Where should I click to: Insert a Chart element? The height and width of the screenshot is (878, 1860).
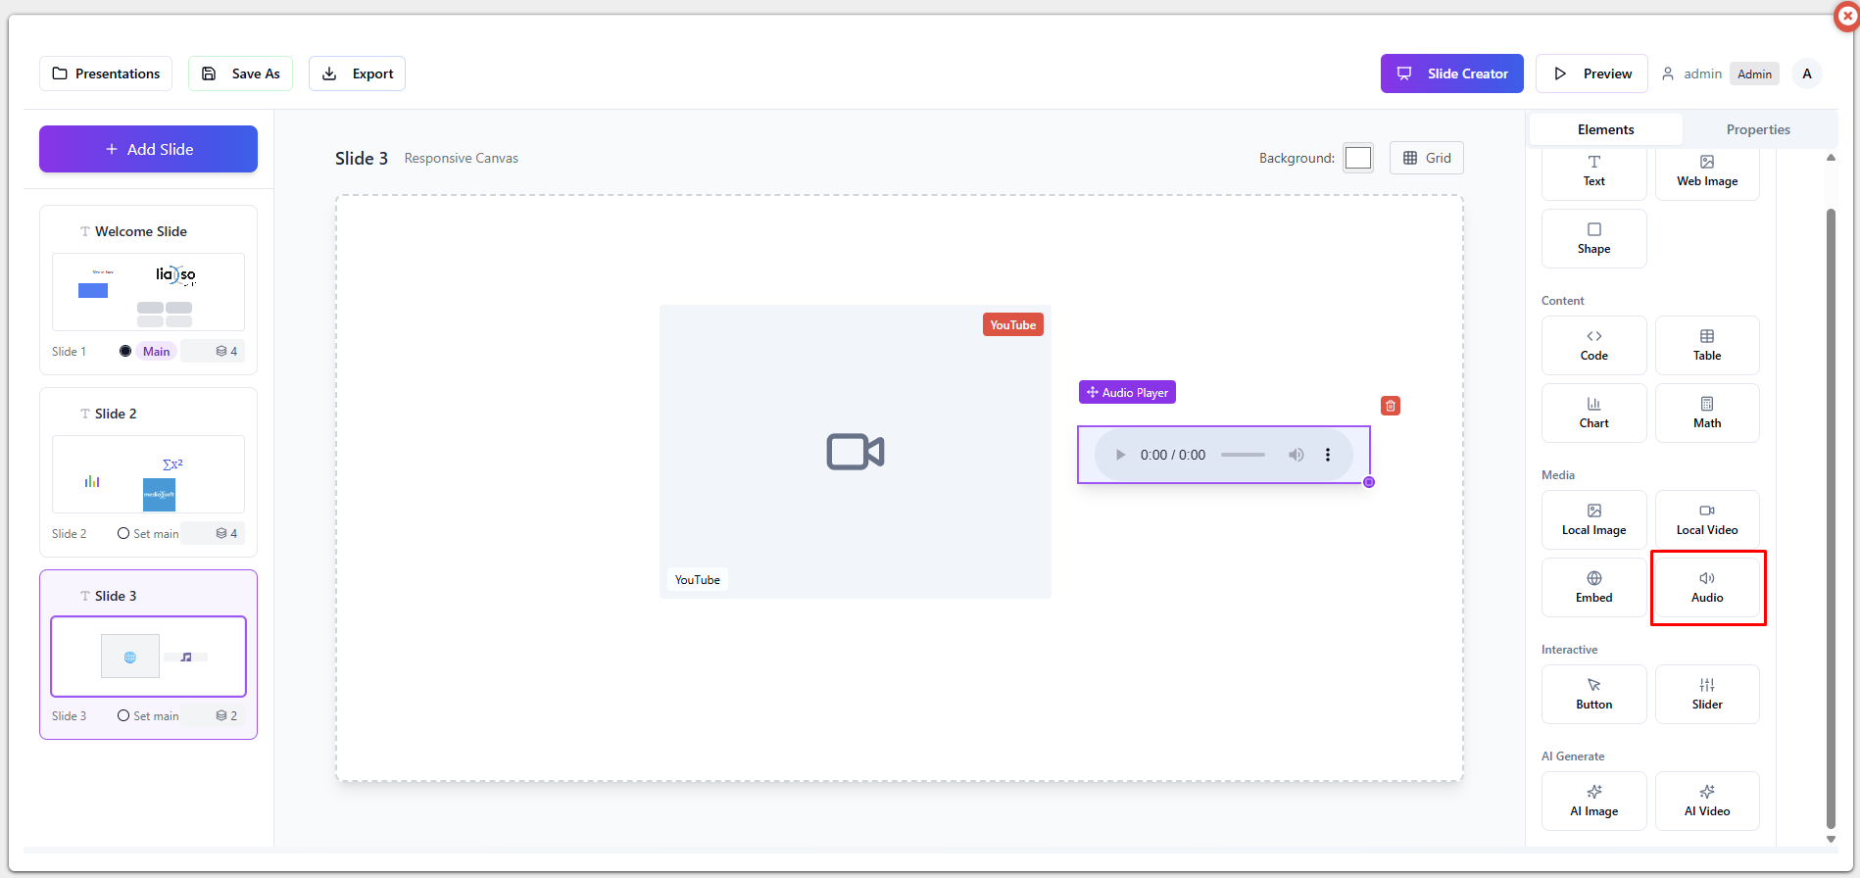(1593, 413)
